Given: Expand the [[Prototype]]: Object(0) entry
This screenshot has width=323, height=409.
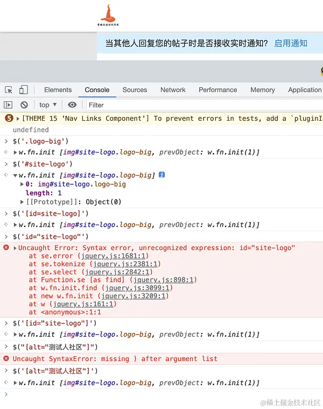Looking at the screenshot, I should (x=22, y=202).
